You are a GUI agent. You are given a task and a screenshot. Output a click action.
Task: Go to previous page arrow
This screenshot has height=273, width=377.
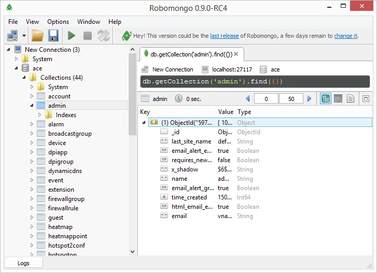point(248,98)
